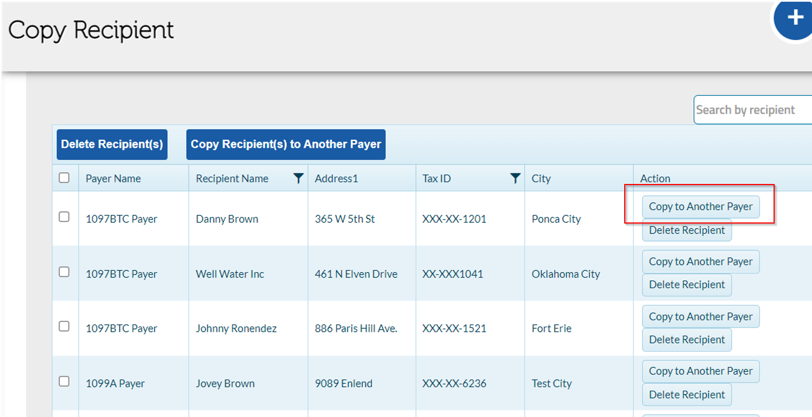Copy Well Water Inc to another payer

coord(701,261)
